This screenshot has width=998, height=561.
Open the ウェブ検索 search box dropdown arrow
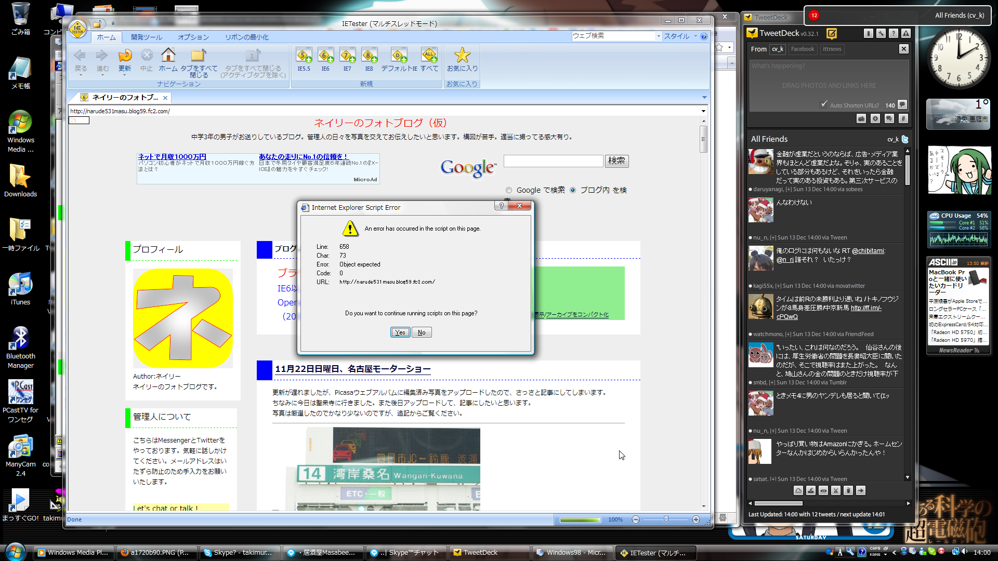(659, 36)
